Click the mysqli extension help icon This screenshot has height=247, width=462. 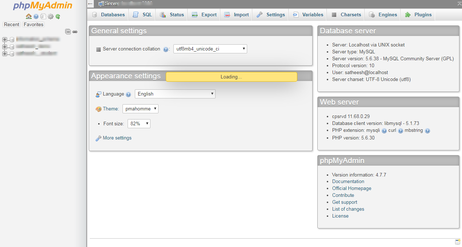[x=384, y=131]
